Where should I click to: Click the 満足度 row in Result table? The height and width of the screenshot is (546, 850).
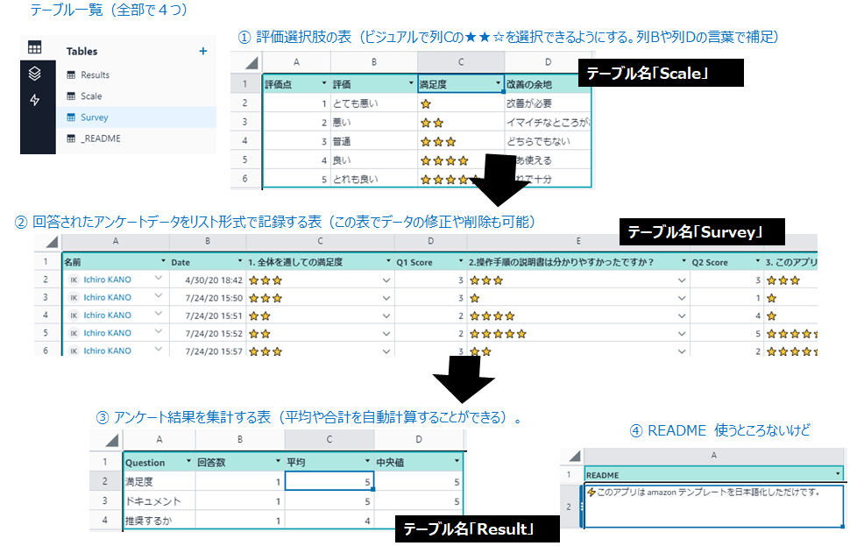coord(293,481)
